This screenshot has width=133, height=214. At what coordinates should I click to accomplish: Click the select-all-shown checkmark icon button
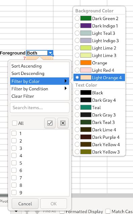50,123
